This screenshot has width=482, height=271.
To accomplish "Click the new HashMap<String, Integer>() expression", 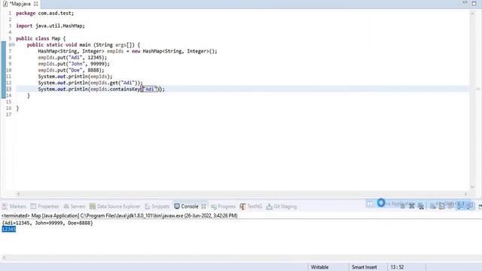I will pyautogui.click(x=175, y=51).
